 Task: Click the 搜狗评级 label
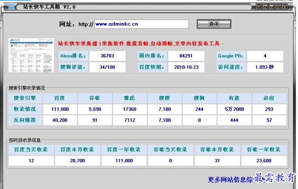(73, 67)
